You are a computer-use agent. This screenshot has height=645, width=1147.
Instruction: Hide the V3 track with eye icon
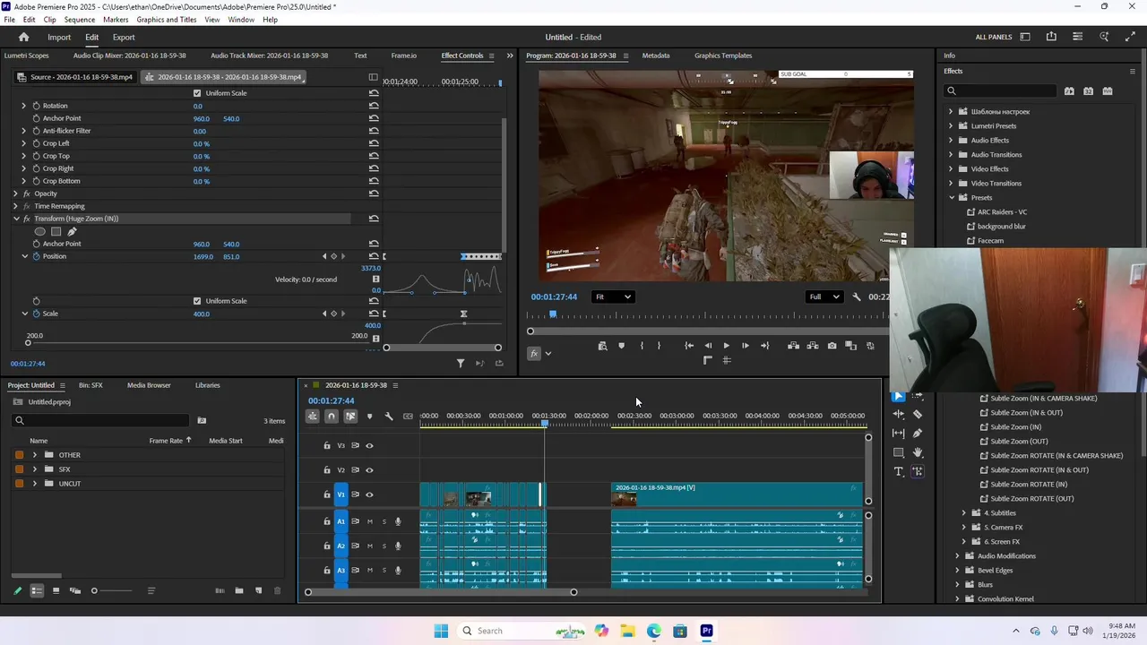click(x=369, y=445)
